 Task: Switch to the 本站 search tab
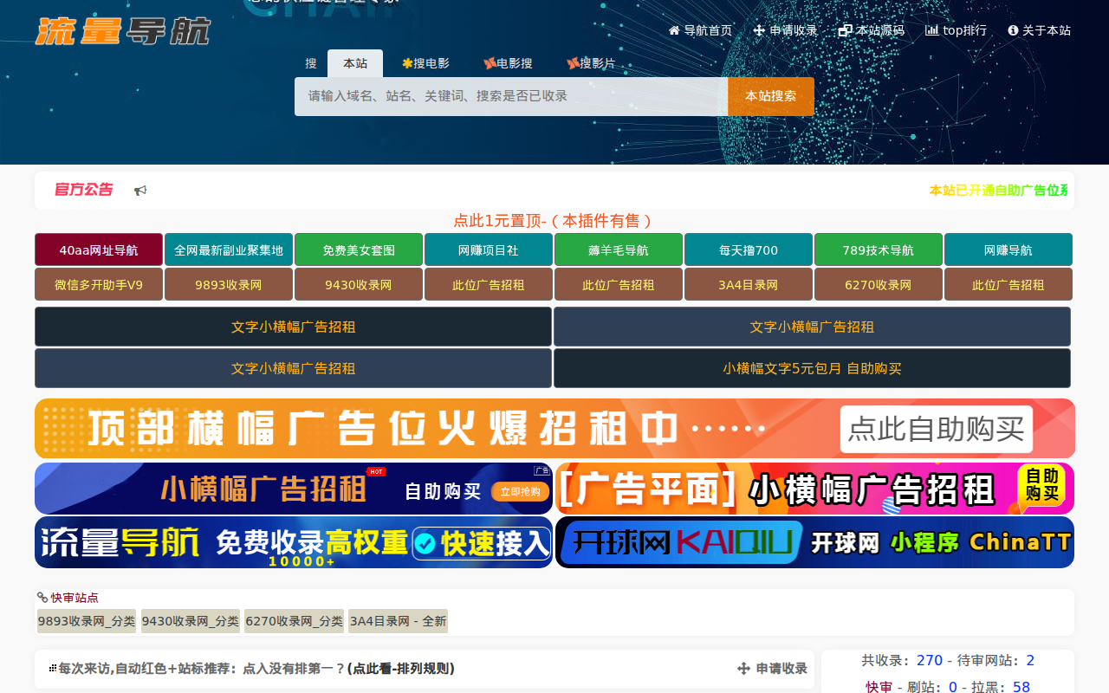pos(355,62)
